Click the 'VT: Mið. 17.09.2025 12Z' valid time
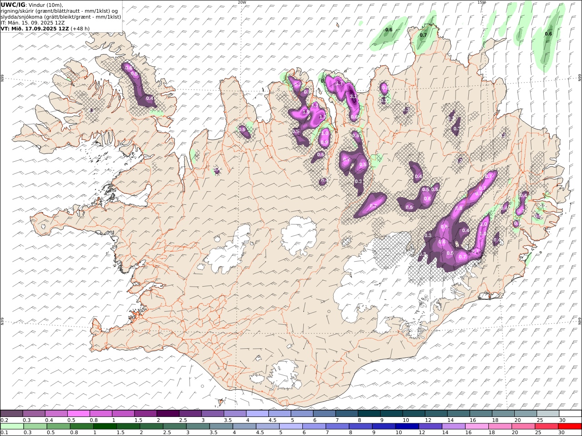 (35, 28)
